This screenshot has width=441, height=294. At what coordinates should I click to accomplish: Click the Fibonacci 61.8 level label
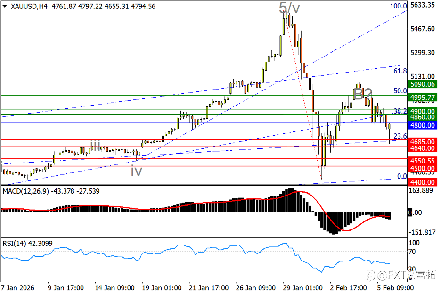pos(400,71)
